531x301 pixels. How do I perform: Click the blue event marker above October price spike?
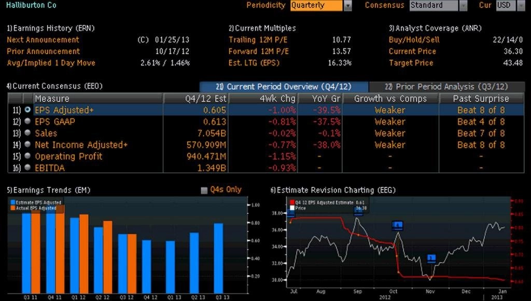(x=398, y=225)
